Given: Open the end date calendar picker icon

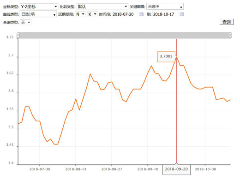Looking at the screenshot, I should pos(182,14).
